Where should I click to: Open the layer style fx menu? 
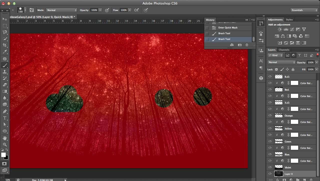click(277, 179)
